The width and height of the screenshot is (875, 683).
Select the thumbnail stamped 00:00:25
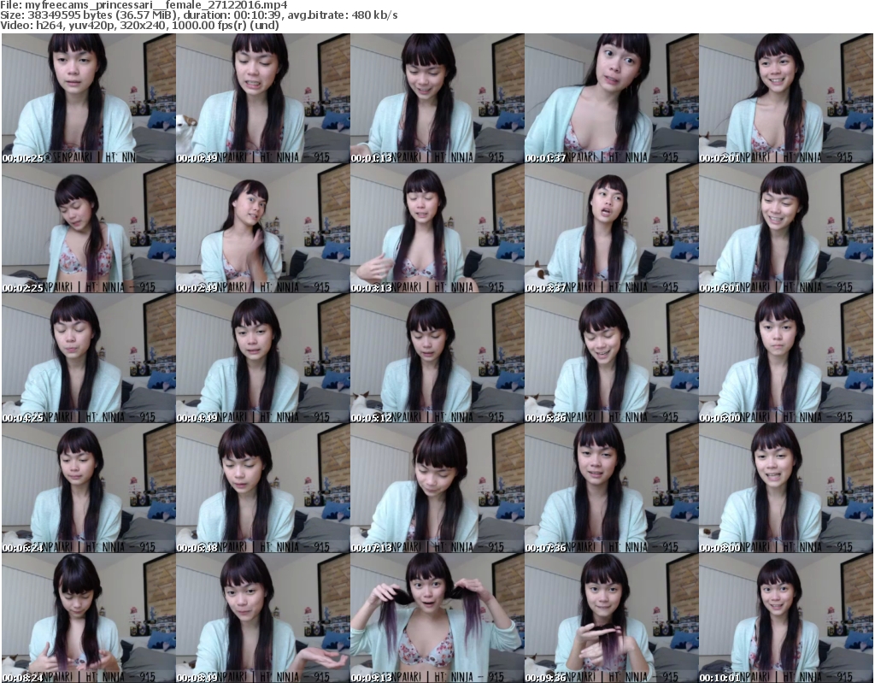click(89, 98)
